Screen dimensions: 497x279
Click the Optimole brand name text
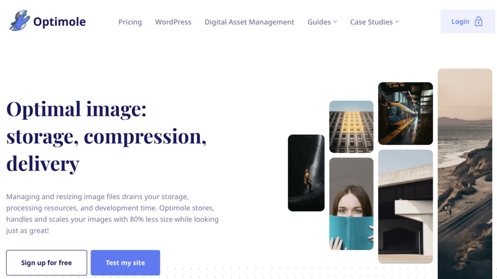pyautogui.click(x=59, y=22)
